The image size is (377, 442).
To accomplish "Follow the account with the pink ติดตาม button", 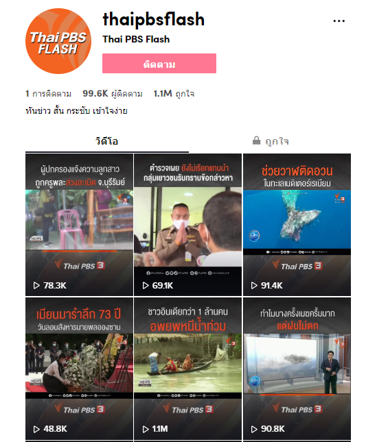I will 159,64.
